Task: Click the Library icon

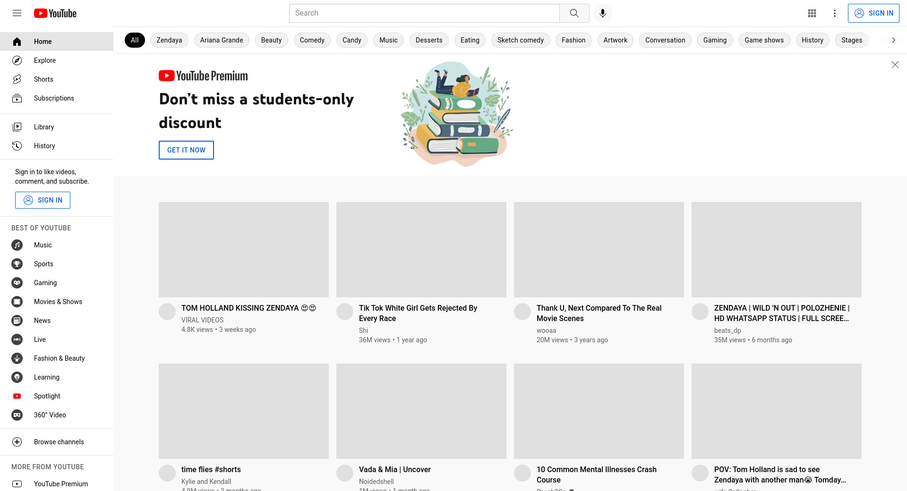Action: [17, 127]
